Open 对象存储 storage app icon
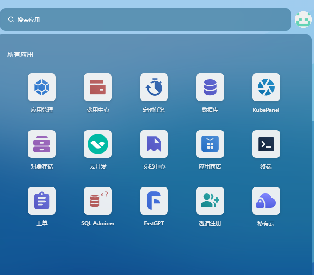 point(42,144)
